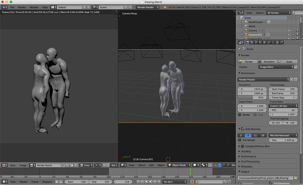Click the add render preset plus icon
303x185 pixels.
point(291,80)
